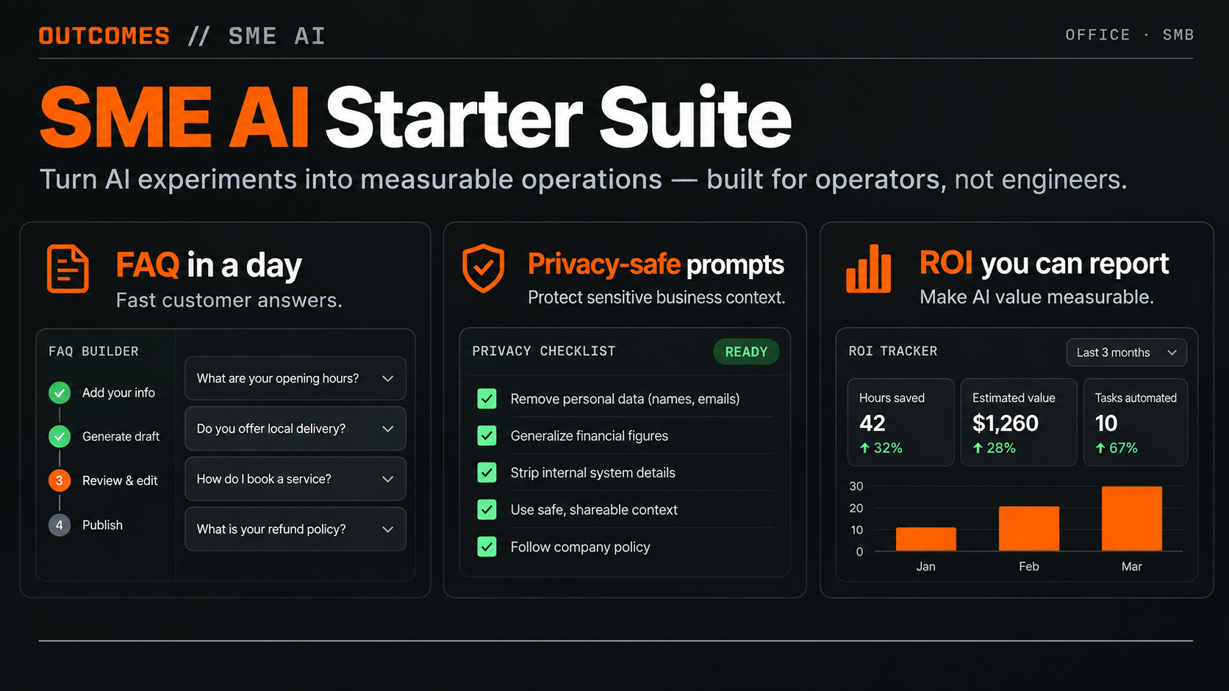Expand How do I book a service
Image resolution: width=1229 pixels, height=691 pixels.
tap(295, 479)
